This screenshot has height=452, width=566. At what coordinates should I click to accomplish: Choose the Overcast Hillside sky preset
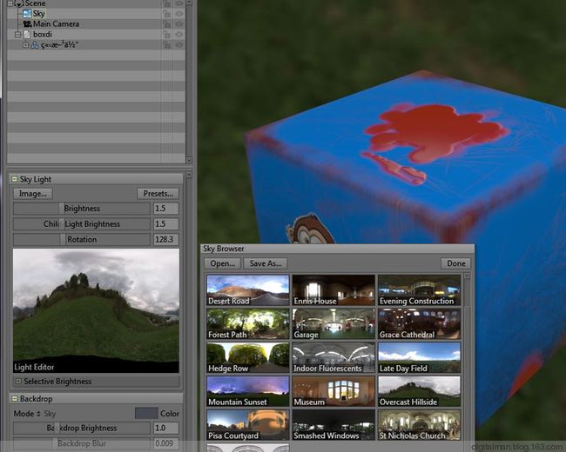(419, 391)
